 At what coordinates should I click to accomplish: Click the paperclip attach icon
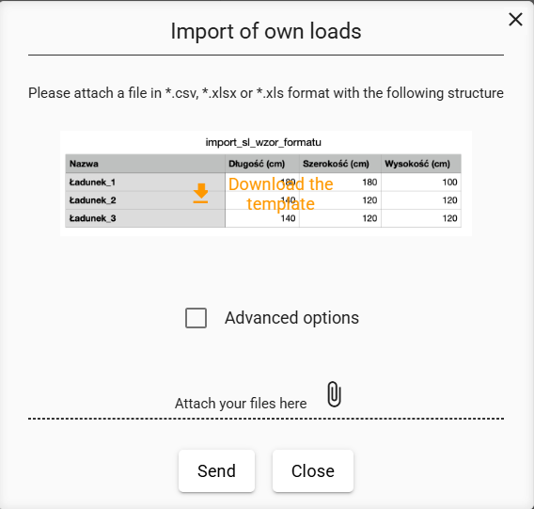334,394
